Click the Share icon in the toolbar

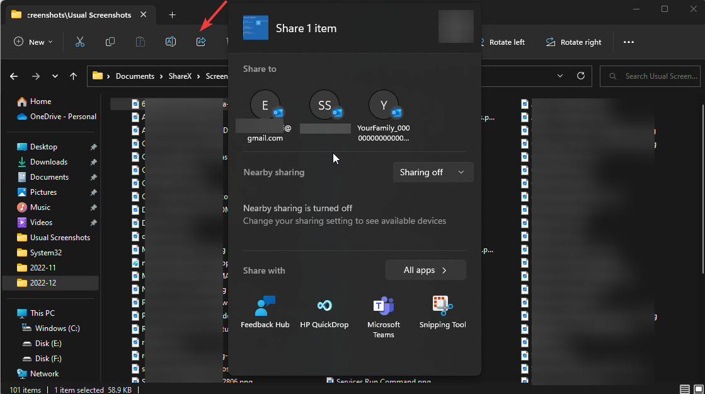click(x=201, y=42)
